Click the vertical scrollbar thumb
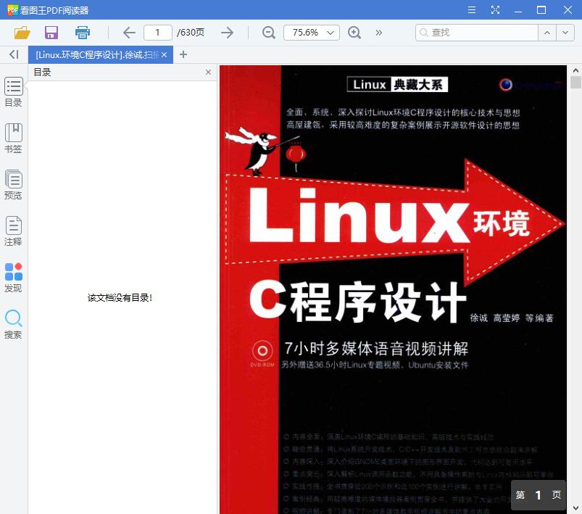Screen dimensions: 582x514 tap(575, 82)
